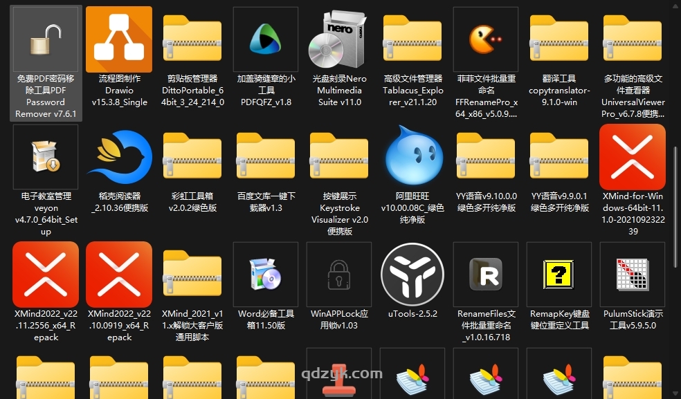
Task: Select the Keystroke Visualizer v2.0 zip folder
Action: coord(339,157)
